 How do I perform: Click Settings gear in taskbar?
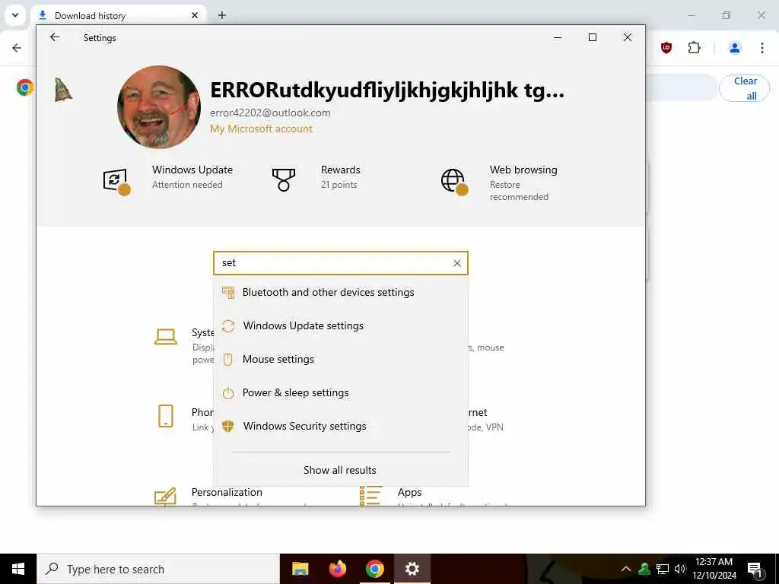point(412,569)
